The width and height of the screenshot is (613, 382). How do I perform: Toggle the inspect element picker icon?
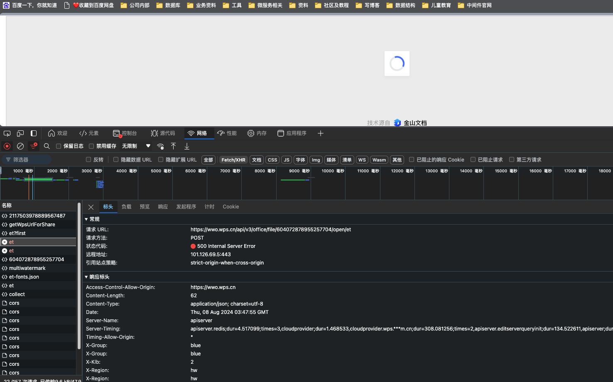click(x=7, y=133)
